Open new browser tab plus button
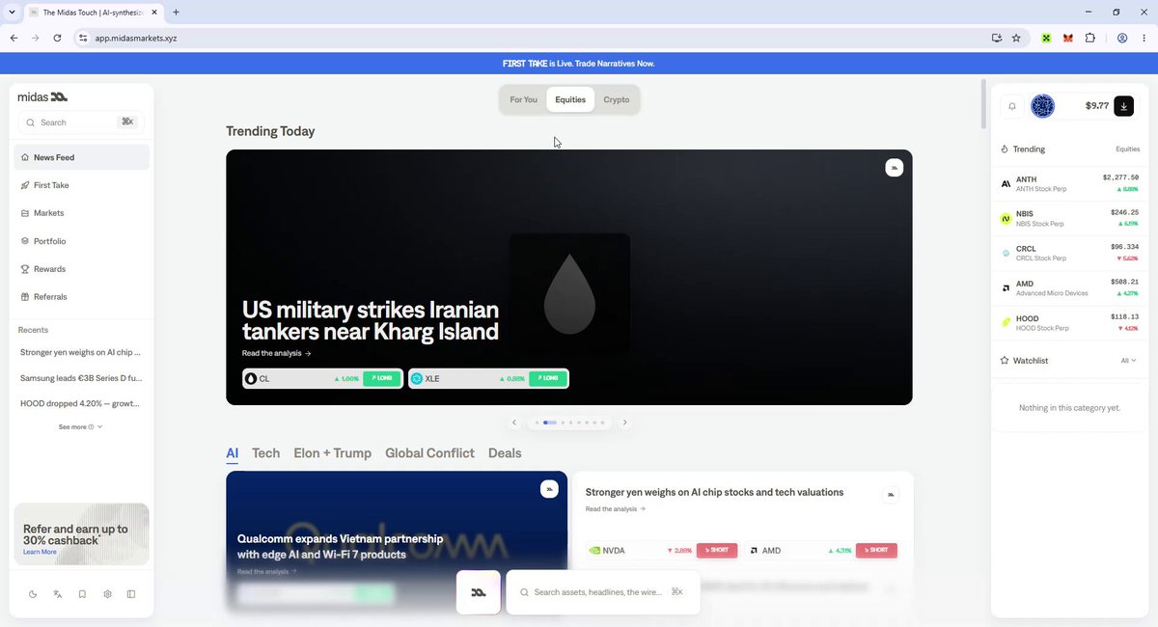1158x627 pixels. tap(176, 12)
